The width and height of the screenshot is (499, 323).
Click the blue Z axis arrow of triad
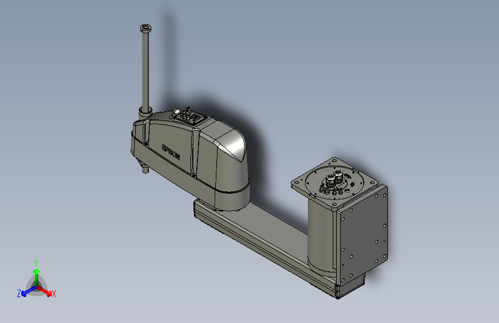click(x=29, y=291)
